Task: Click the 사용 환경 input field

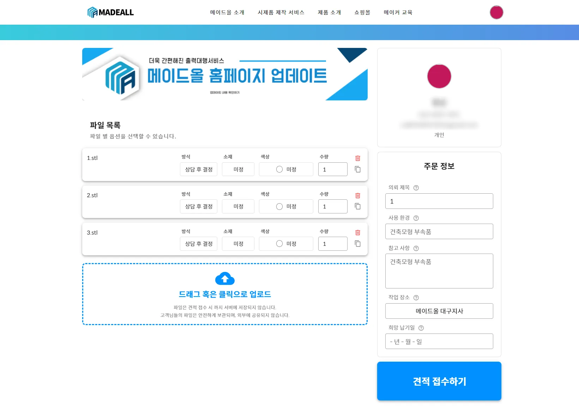Action: (x=439, y=231)
